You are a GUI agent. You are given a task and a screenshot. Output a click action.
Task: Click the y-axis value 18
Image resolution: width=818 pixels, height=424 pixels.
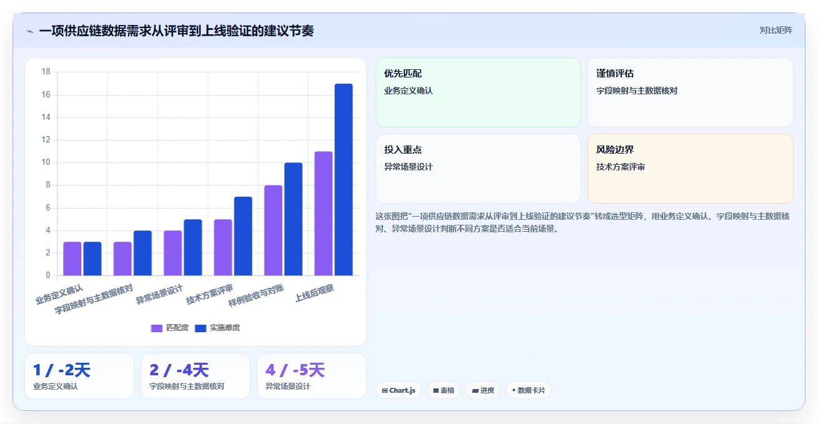[46, 72]
